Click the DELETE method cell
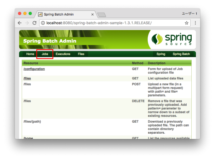 coord(138,101)
